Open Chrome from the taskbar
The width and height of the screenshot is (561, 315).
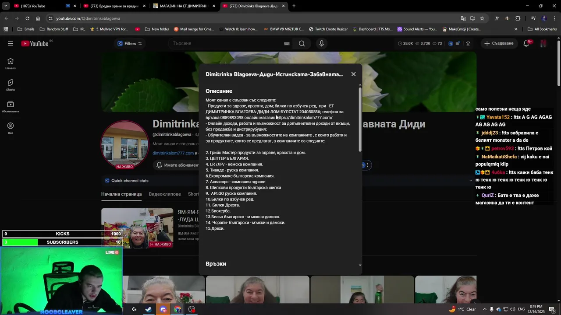(178, 309)
